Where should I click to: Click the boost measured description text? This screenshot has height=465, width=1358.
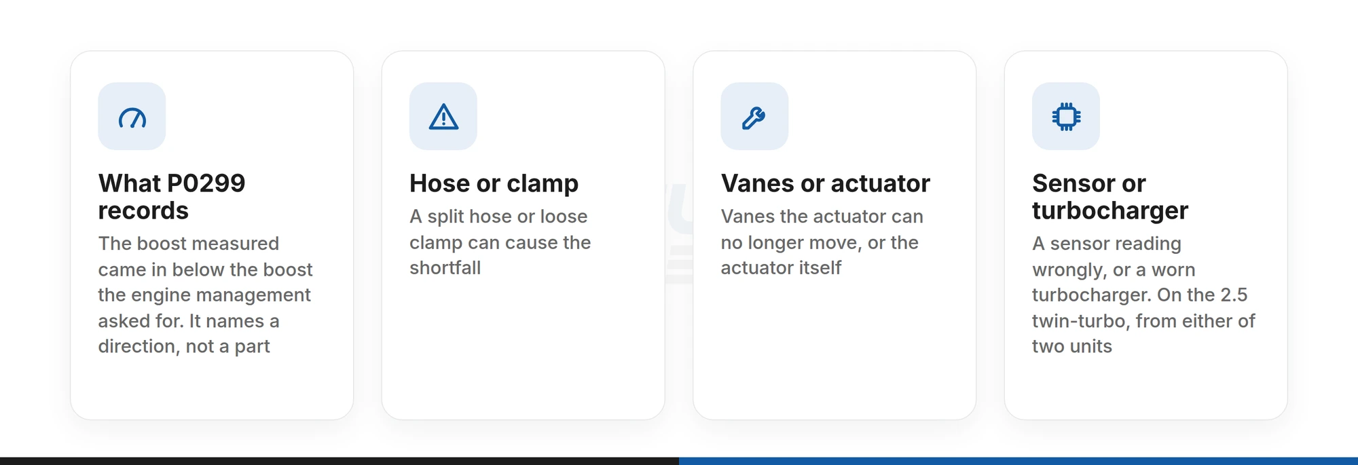205,295
